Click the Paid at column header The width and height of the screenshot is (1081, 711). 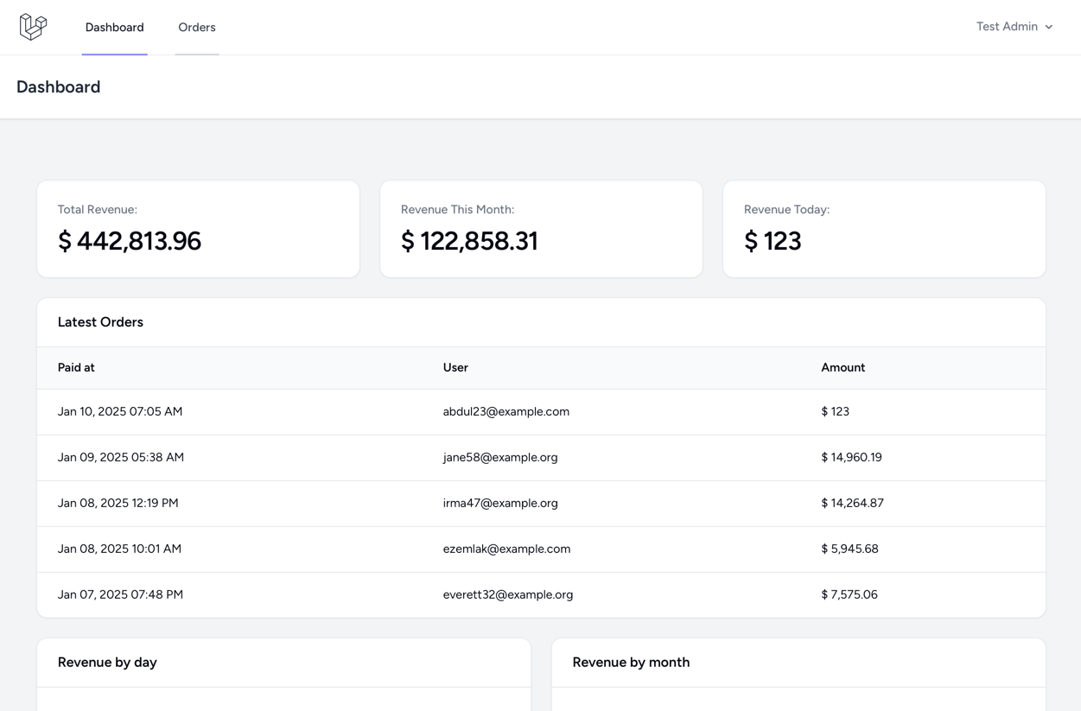[76, 368]
